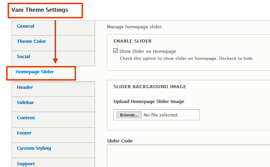Click the SLIDER BACKGROUND IMAGE section heading
This screenshot has width=270, height=167.
(x=150, y=87)
